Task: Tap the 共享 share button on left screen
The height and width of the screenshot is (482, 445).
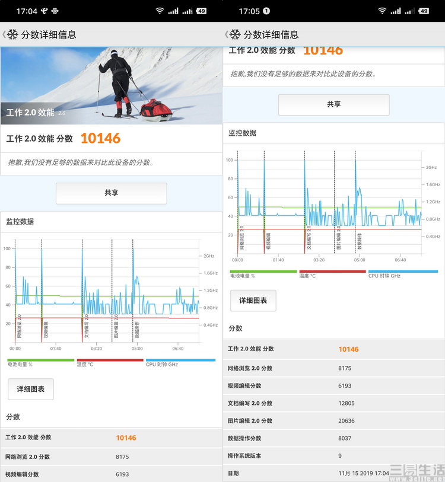Action: tap(112, 193)
